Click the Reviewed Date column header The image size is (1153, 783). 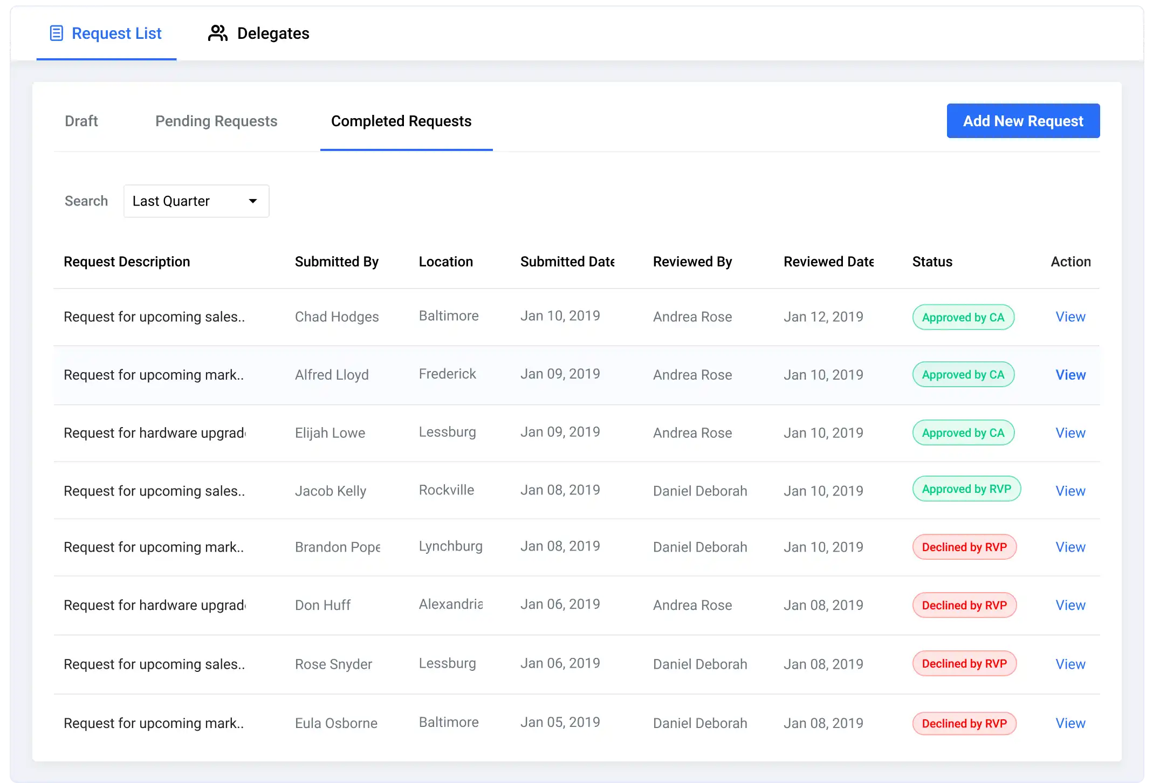828,262
